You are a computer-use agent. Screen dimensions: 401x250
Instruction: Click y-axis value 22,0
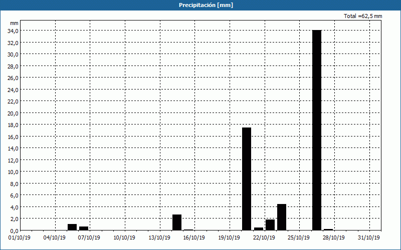pos(13,101)
